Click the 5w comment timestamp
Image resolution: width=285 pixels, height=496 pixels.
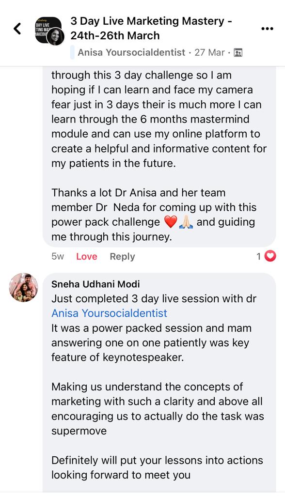(58, 257)
